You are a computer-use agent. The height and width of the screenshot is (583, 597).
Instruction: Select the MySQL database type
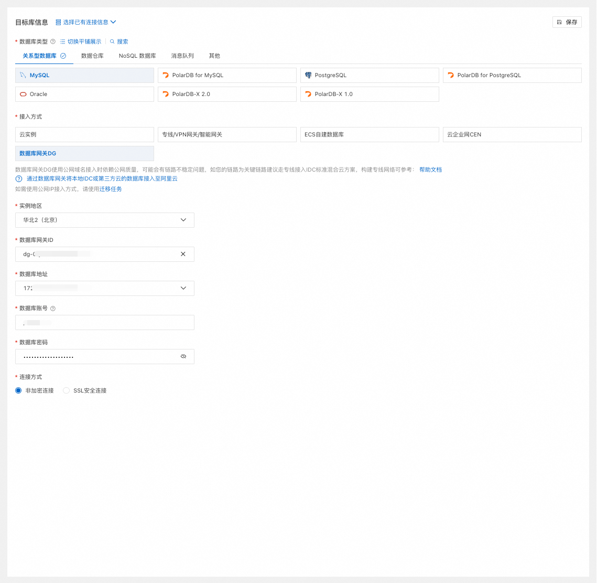point(84,75)
